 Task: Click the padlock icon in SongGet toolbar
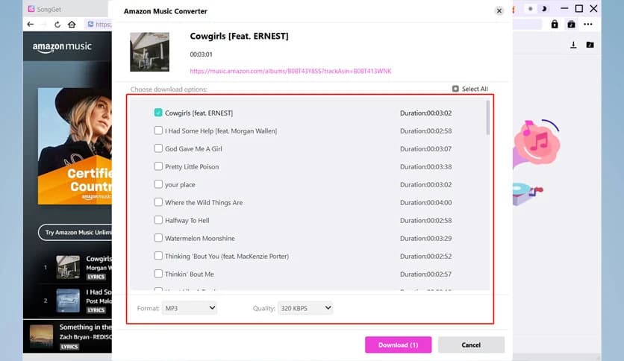555,25
